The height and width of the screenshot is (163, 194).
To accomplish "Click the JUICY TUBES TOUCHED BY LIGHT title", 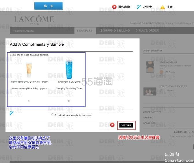I will 29,82.
